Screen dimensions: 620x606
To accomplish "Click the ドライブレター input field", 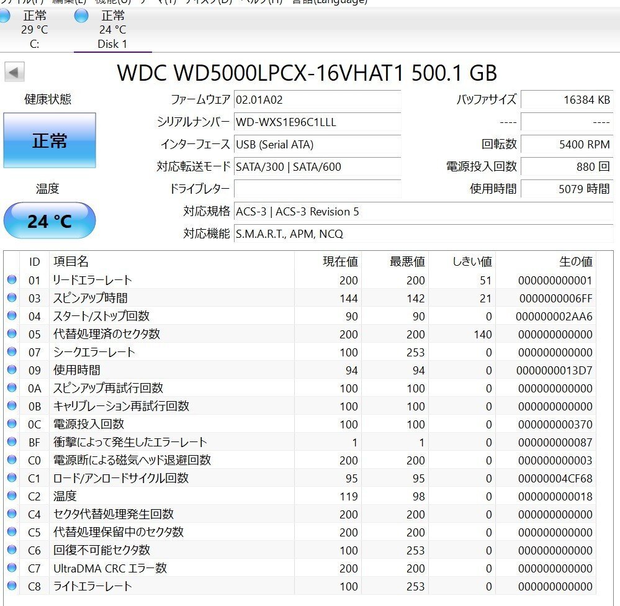I will click(x=317, y=189).
